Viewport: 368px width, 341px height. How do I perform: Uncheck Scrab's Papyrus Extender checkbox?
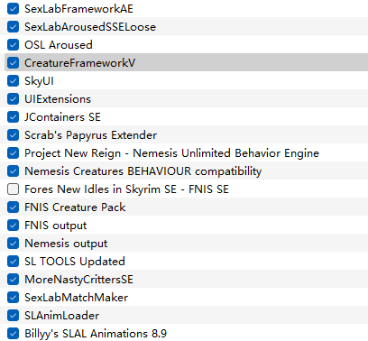pyautogui.click(x=13, y=135)
